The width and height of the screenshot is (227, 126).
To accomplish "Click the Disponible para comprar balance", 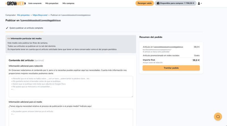I will 175,3.
